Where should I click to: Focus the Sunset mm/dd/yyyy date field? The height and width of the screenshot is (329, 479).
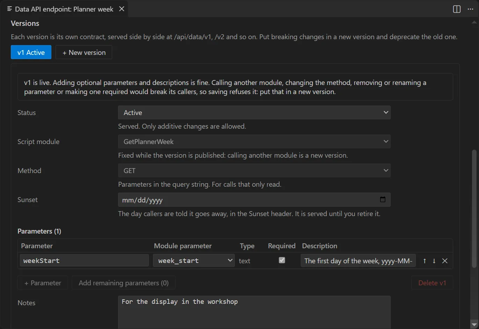pyautogui.click(x=254, y=200)
